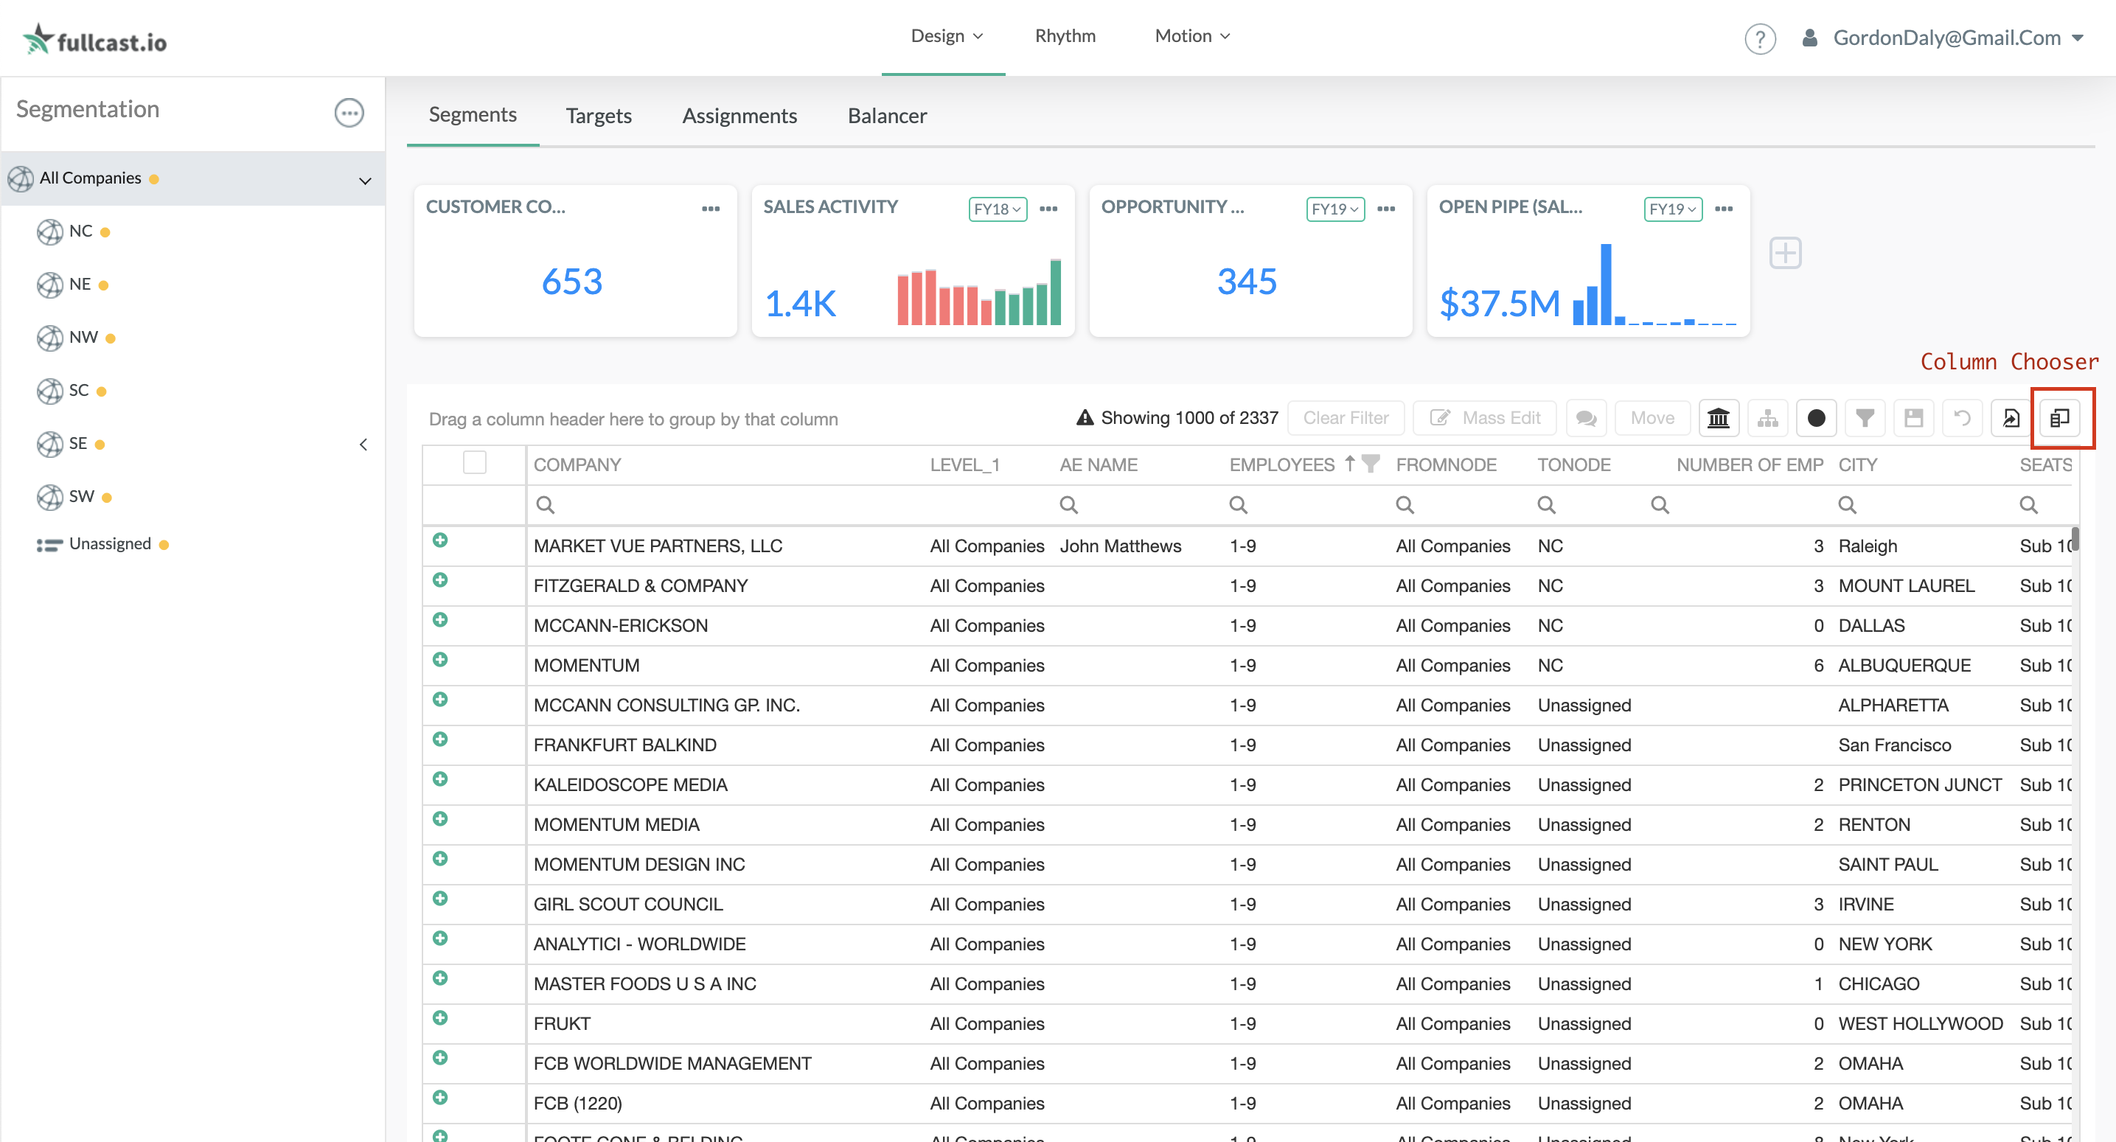Click the Sales Activity bar chart

coord(979,293)
